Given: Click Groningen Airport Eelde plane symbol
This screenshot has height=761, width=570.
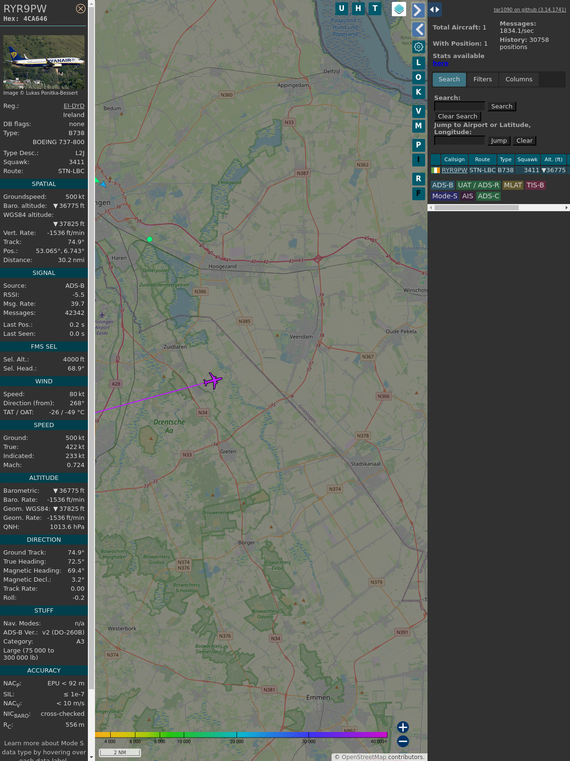Looking at the screenshot, I should coord(102,315).
